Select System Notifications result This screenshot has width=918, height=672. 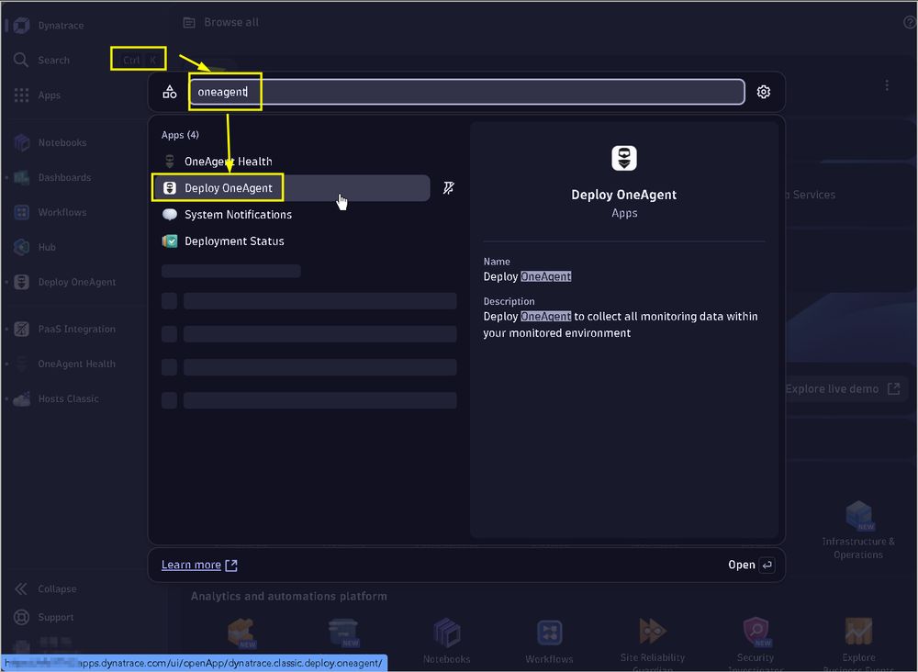coord(292,214)
